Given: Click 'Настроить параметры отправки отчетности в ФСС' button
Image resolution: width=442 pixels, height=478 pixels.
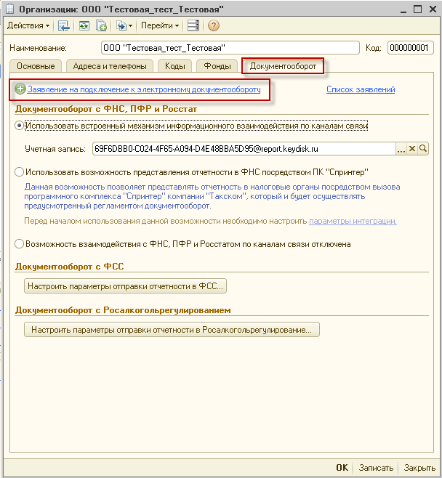Looking at the screenshot, I should [126, 286].
